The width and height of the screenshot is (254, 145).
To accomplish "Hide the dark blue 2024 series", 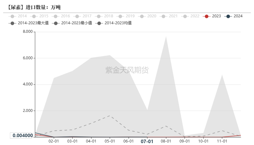I will click(234, 16).
